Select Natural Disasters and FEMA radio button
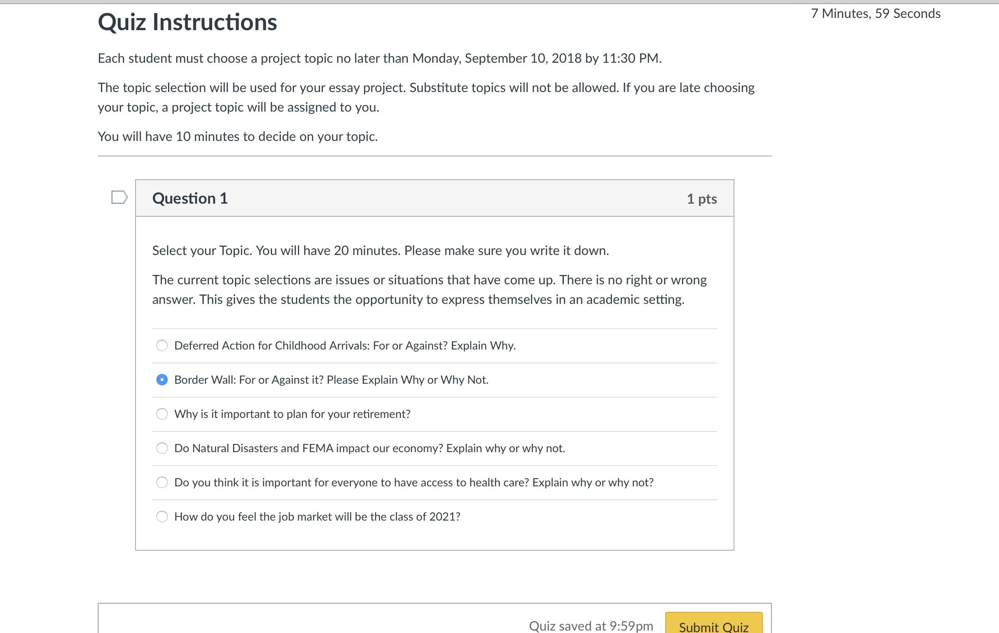The image size is (999, 633). (162, 448)
